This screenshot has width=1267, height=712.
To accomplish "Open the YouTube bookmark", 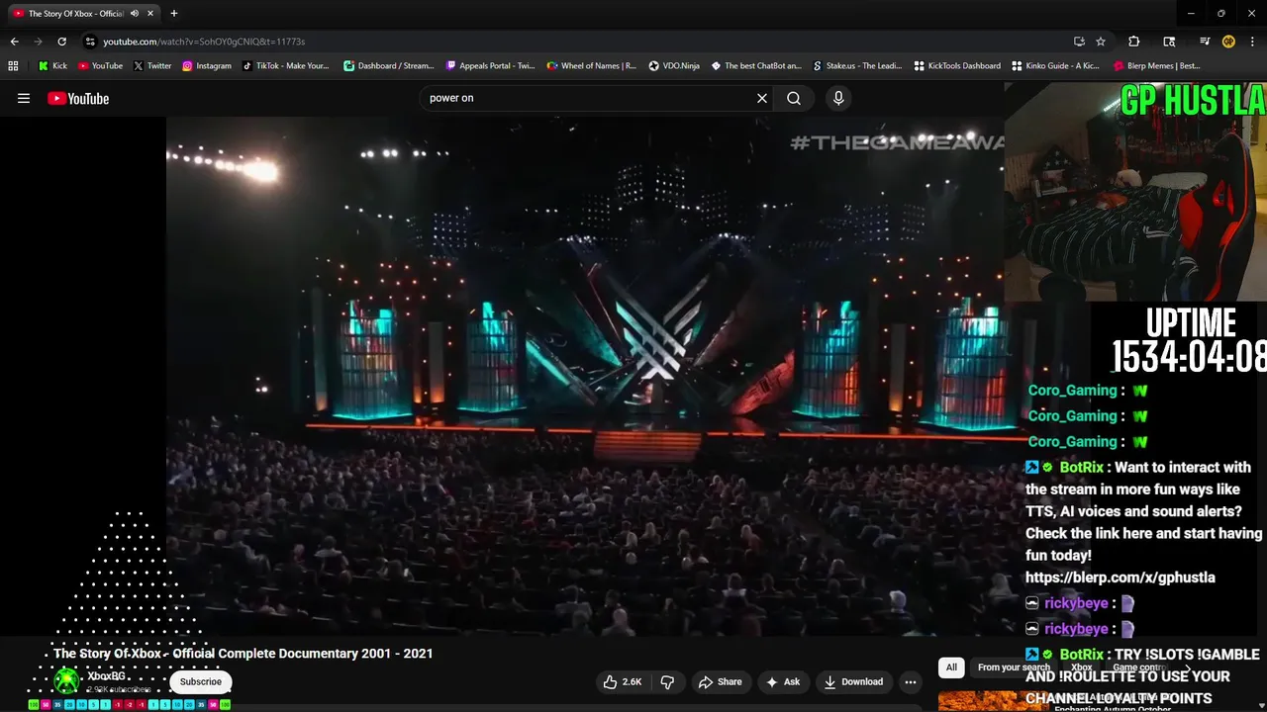I will (101, 66).
